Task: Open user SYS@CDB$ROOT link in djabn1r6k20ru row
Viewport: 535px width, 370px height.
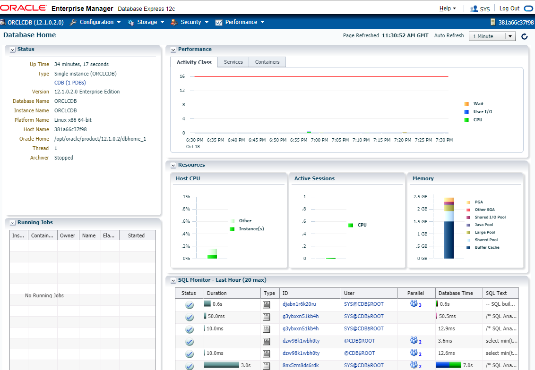Action: pos(364,304)
